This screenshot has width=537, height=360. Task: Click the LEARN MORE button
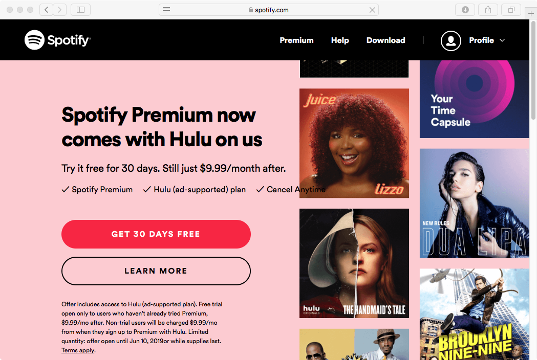156,271
